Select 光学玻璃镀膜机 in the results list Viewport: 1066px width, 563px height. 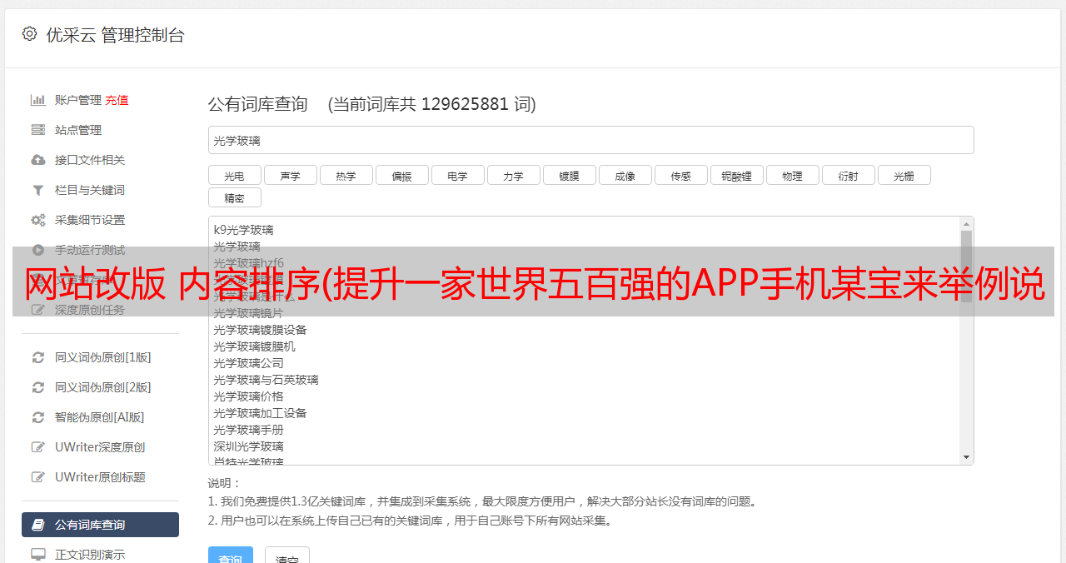[x=254, y=346]
